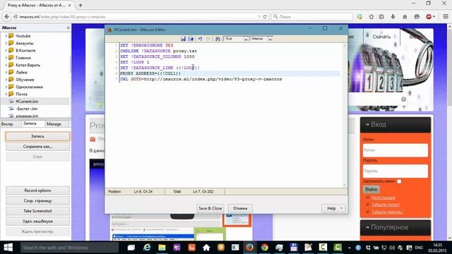Click the red ABP extension icon
The width and height of the screenshot is (452, 254).
coord(429,17)
